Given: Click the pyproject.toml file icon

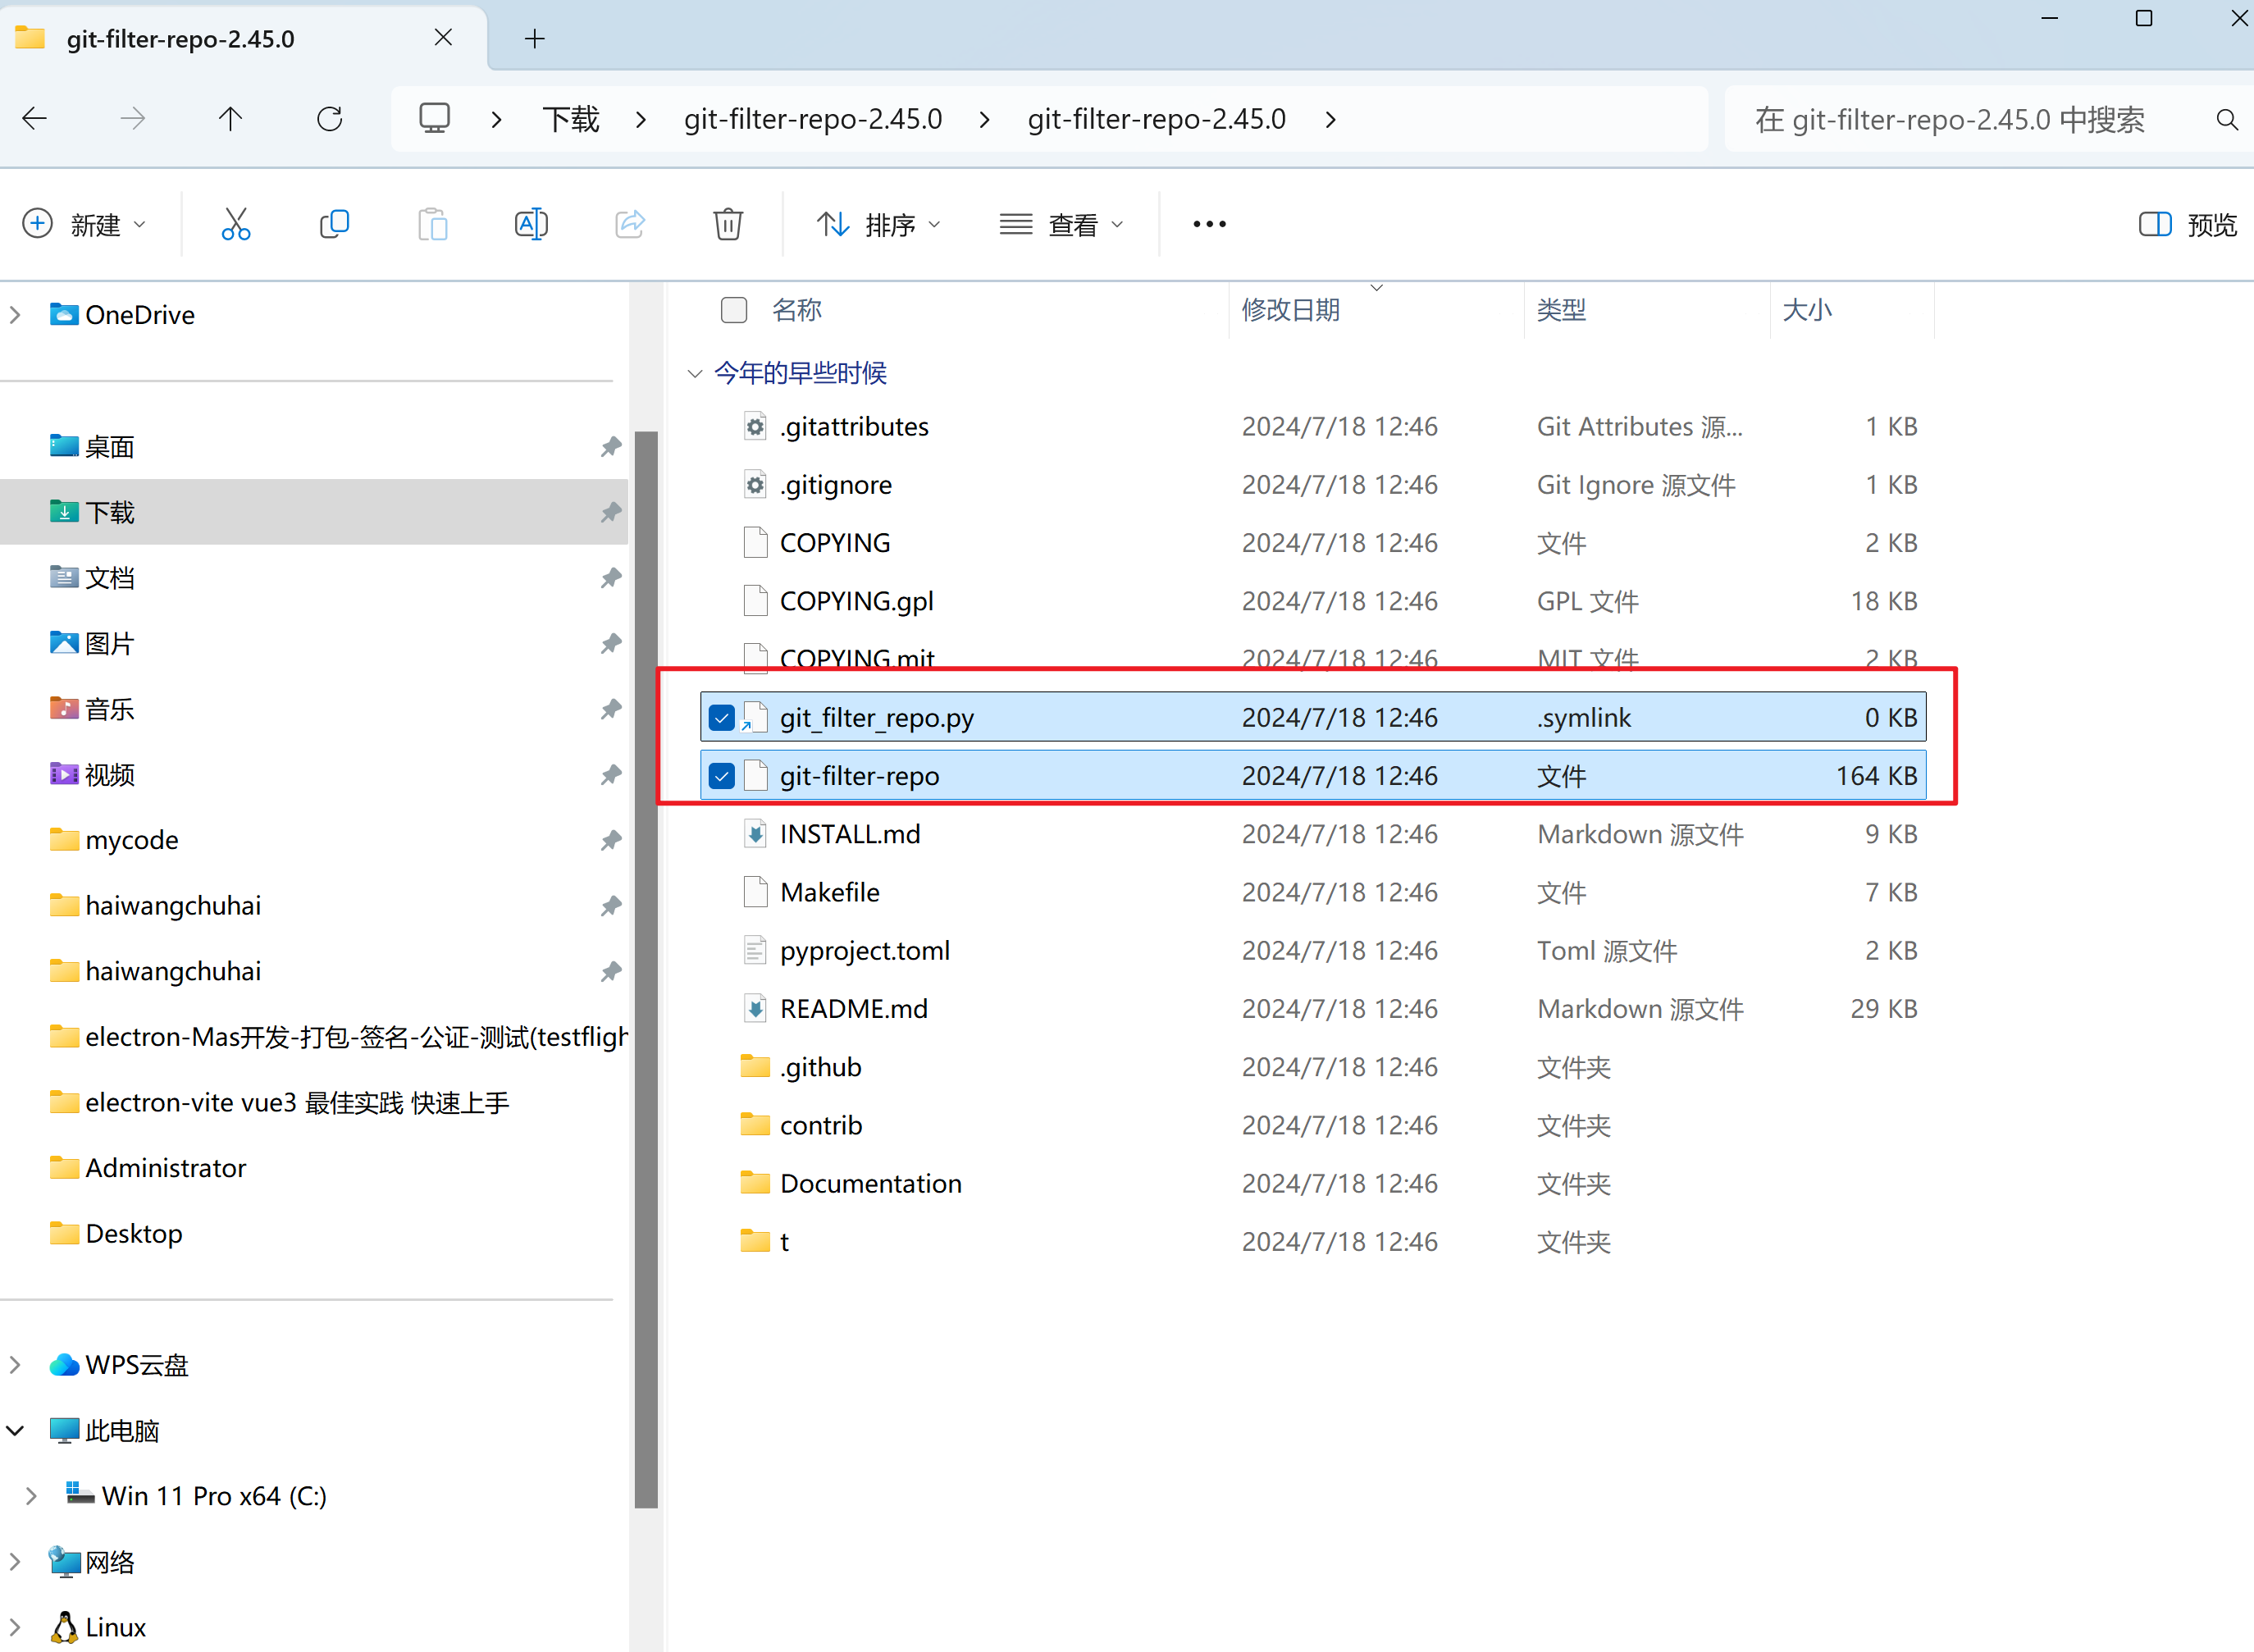Looking at the screenshot, I should pyautogui.click(x=756, y=950).
